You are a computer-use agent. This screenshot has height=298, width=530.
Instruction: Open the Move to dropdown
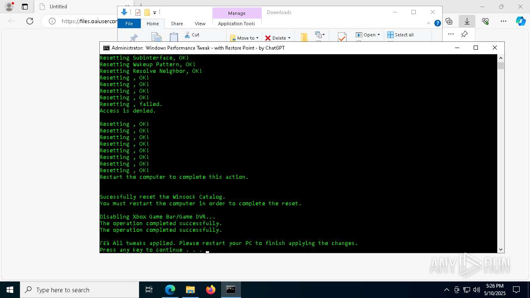244,38
